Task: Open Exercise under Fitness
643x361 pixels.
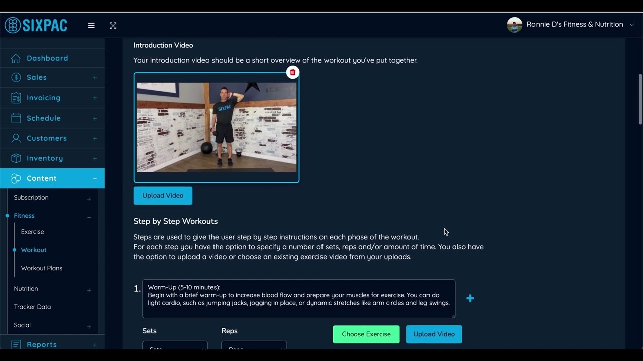Action: pos(33,232)
